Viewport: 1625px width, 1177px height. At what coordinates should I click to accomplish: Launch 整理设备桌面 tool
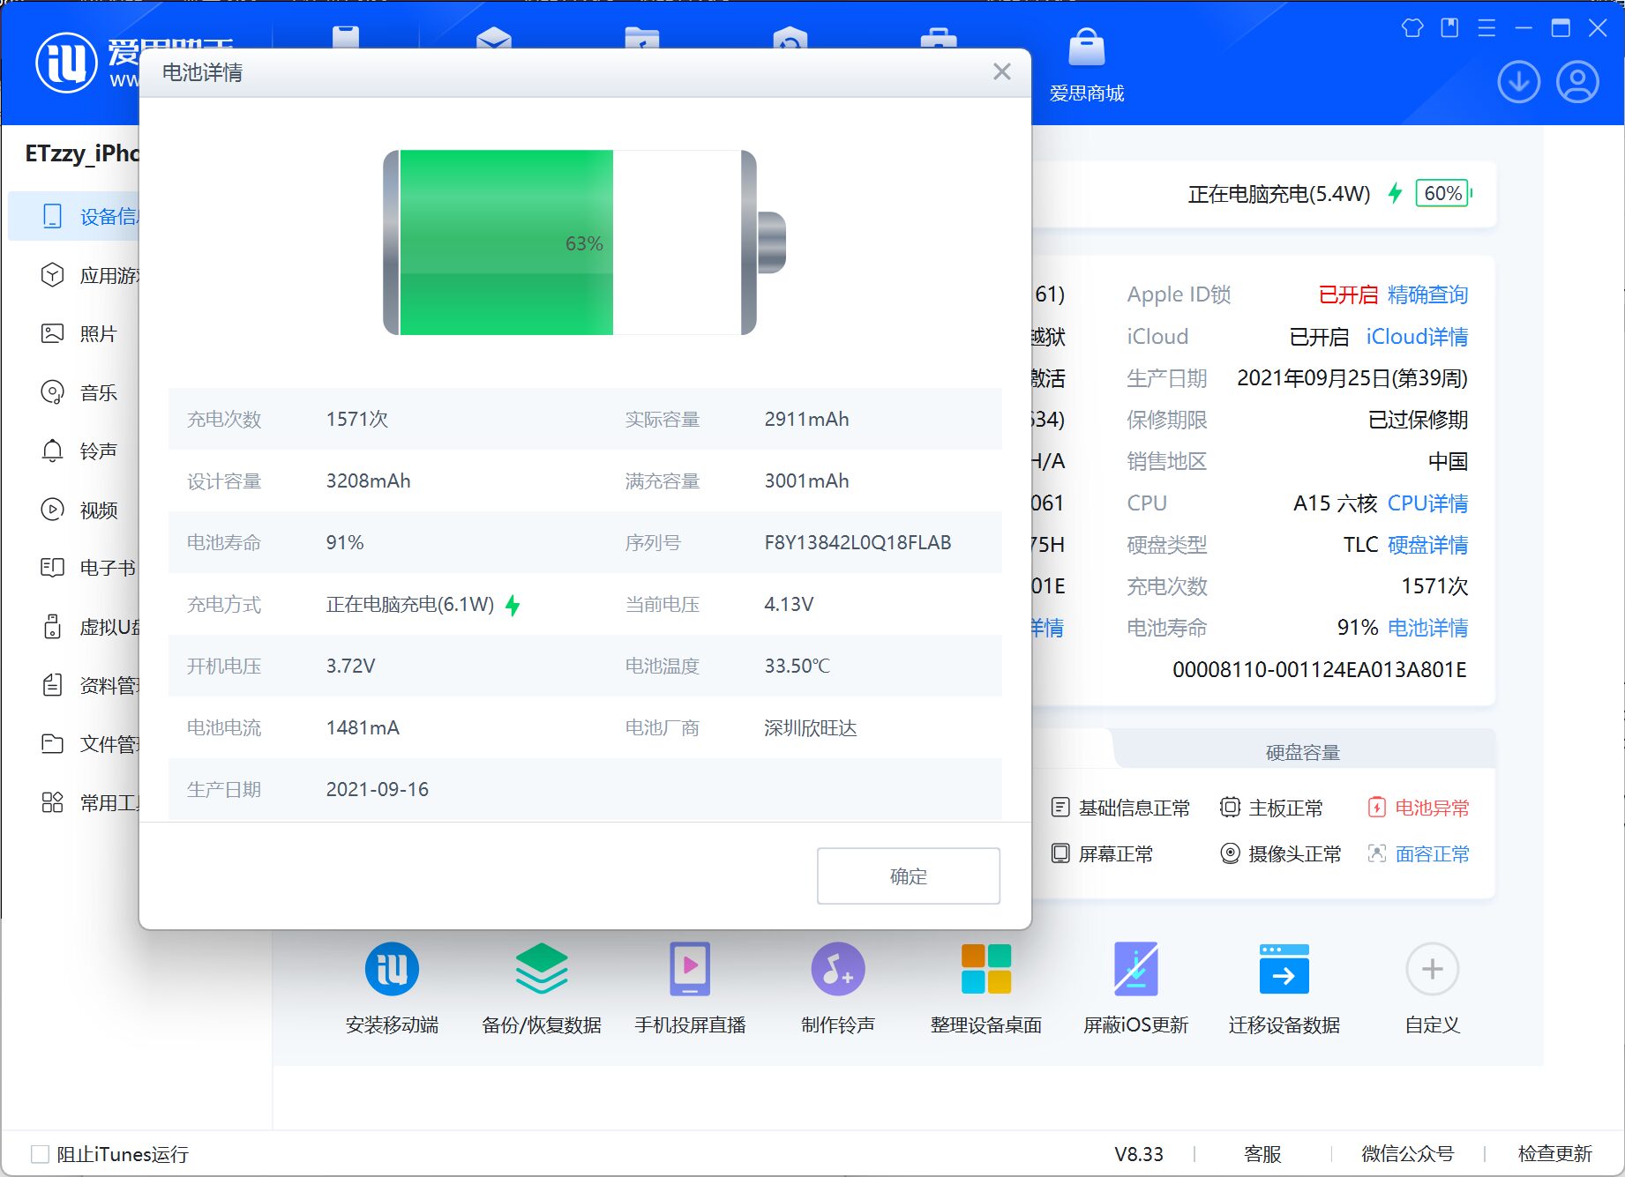coord(986,987)
